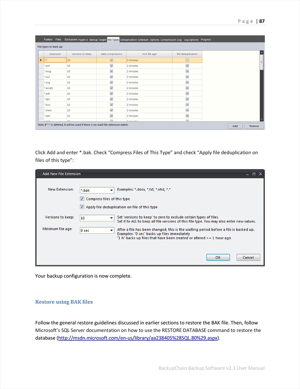The image size is (300, 389).
Task: Toggle file deduplication checkbox for *.* row
Action: tap(187, 60)
